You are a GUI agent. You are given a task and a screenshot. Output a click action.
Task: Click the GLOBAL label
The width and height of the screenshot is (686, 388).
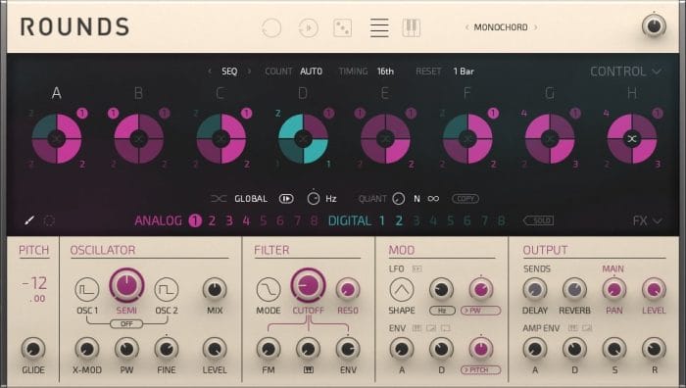pos(251,199)
